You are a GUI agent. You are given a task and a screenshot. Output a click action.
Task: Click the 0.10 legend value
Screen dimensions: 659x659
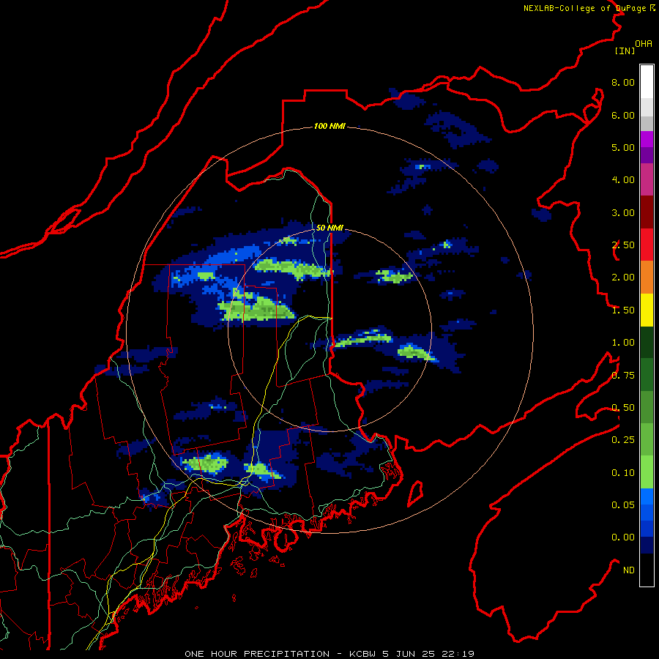(623, 473)
